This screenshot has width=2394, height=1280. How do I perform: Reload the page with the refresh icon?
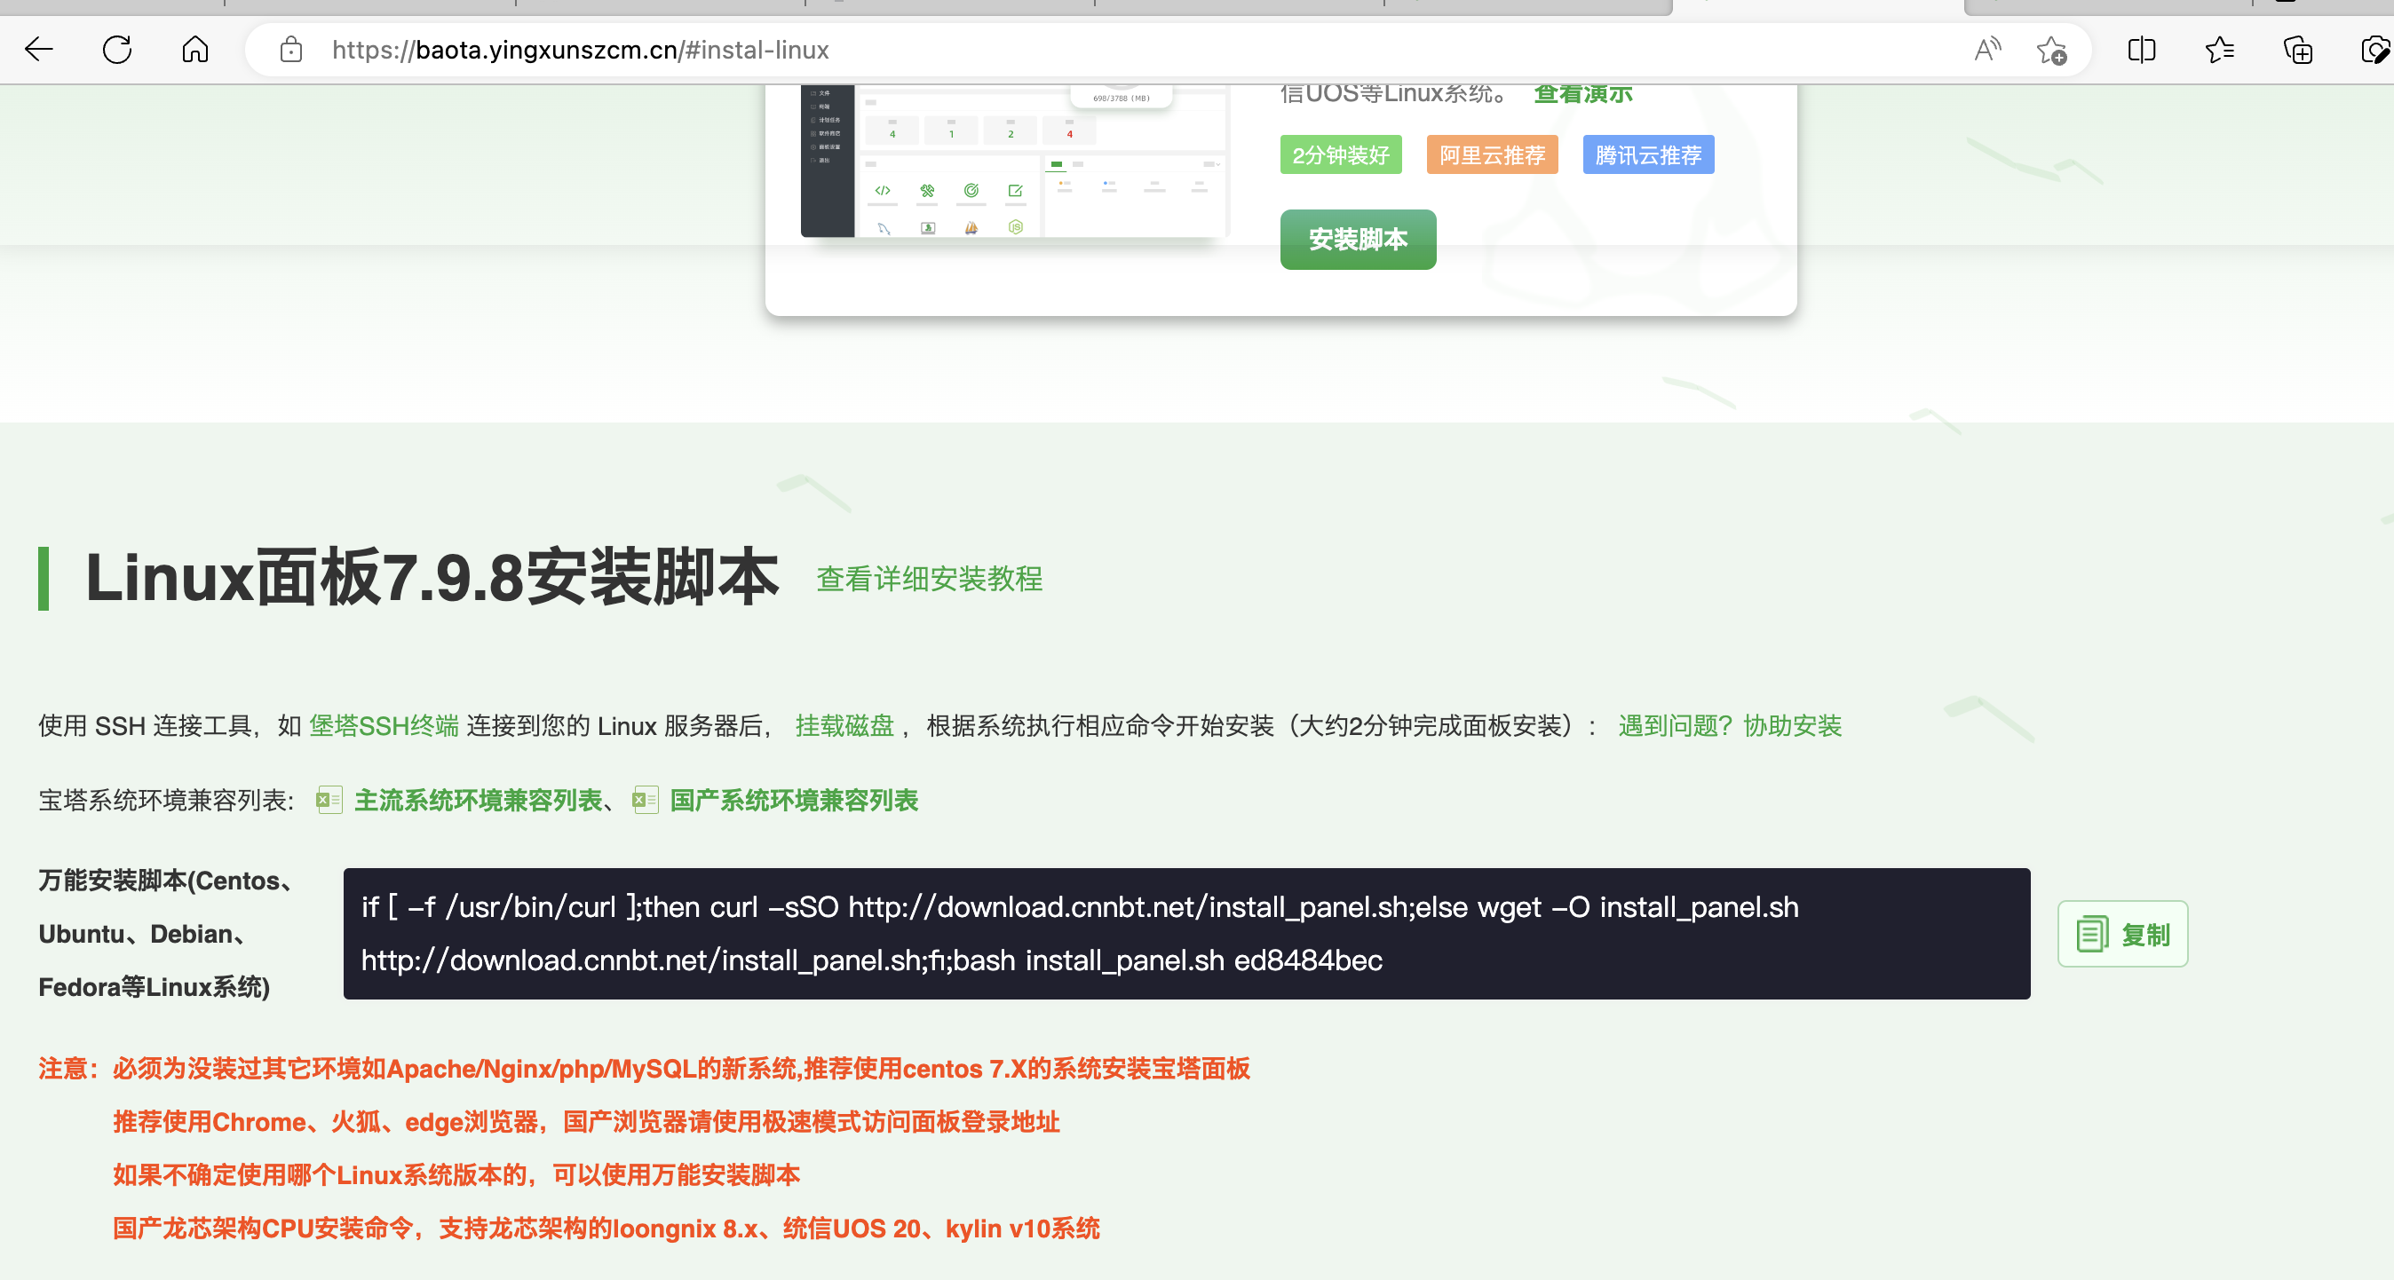[117, 49]
